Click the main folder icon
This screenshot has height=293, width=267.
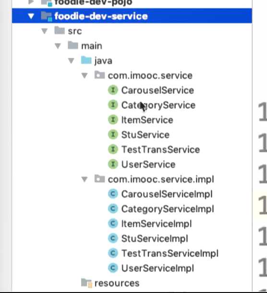tap(73, 46)
